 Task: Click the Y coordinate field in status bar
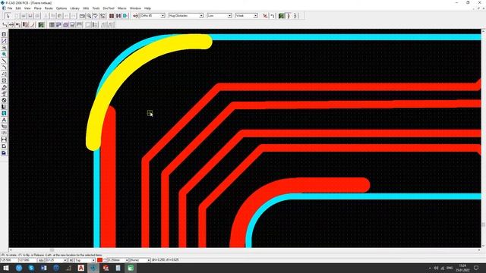pos(27,260)
